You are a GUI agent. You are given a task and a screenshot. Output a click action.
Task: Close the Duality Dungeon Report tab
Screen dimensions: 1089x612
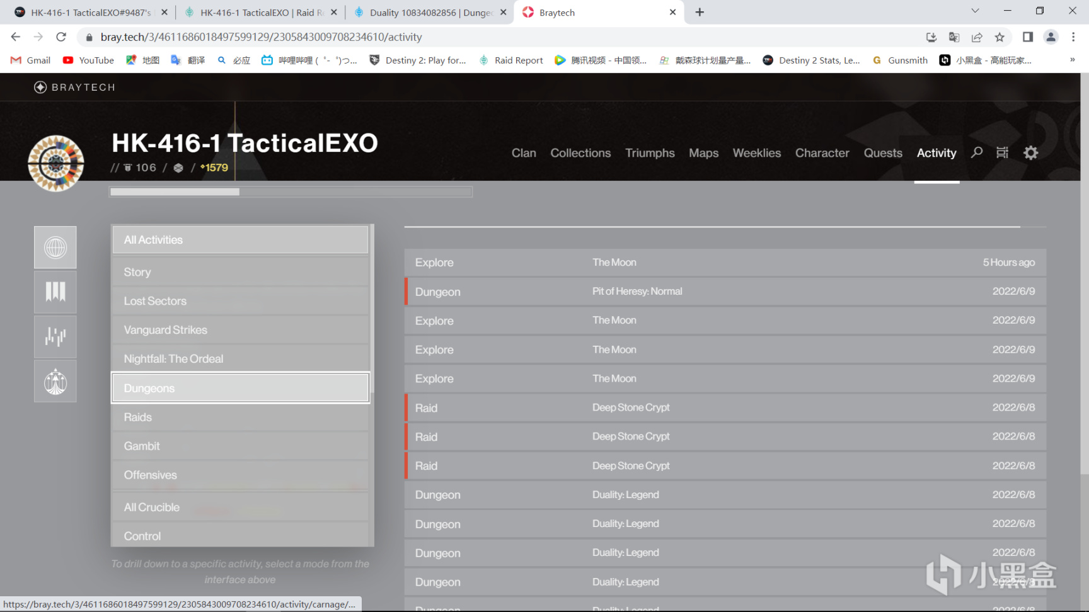point(504,12)
